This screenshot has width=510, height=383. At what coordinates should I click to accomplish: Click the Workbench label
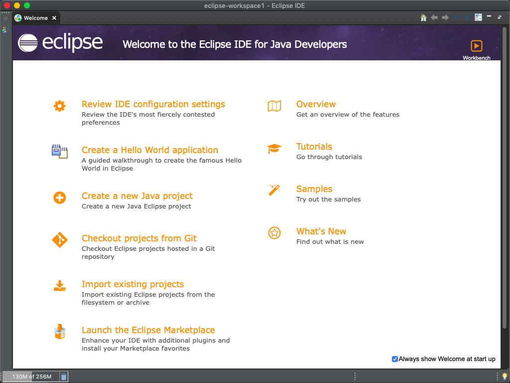476,58
